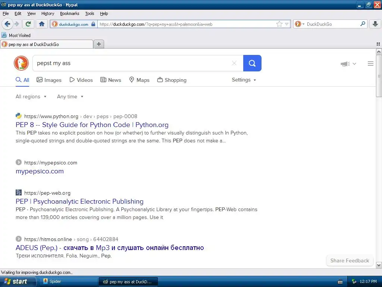Select the All results tab

point(22,80)
